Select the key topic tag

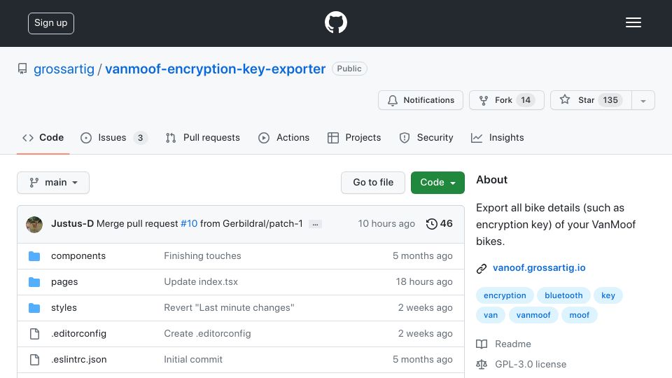[x=608, y=295]
